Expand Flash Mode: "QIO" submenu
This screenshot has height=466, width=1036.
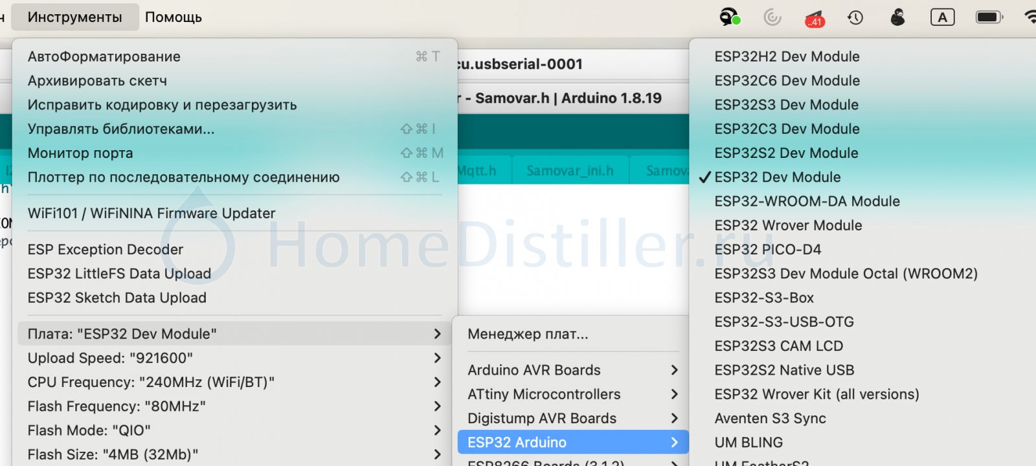pyautogui.click(x=234, y=430)
